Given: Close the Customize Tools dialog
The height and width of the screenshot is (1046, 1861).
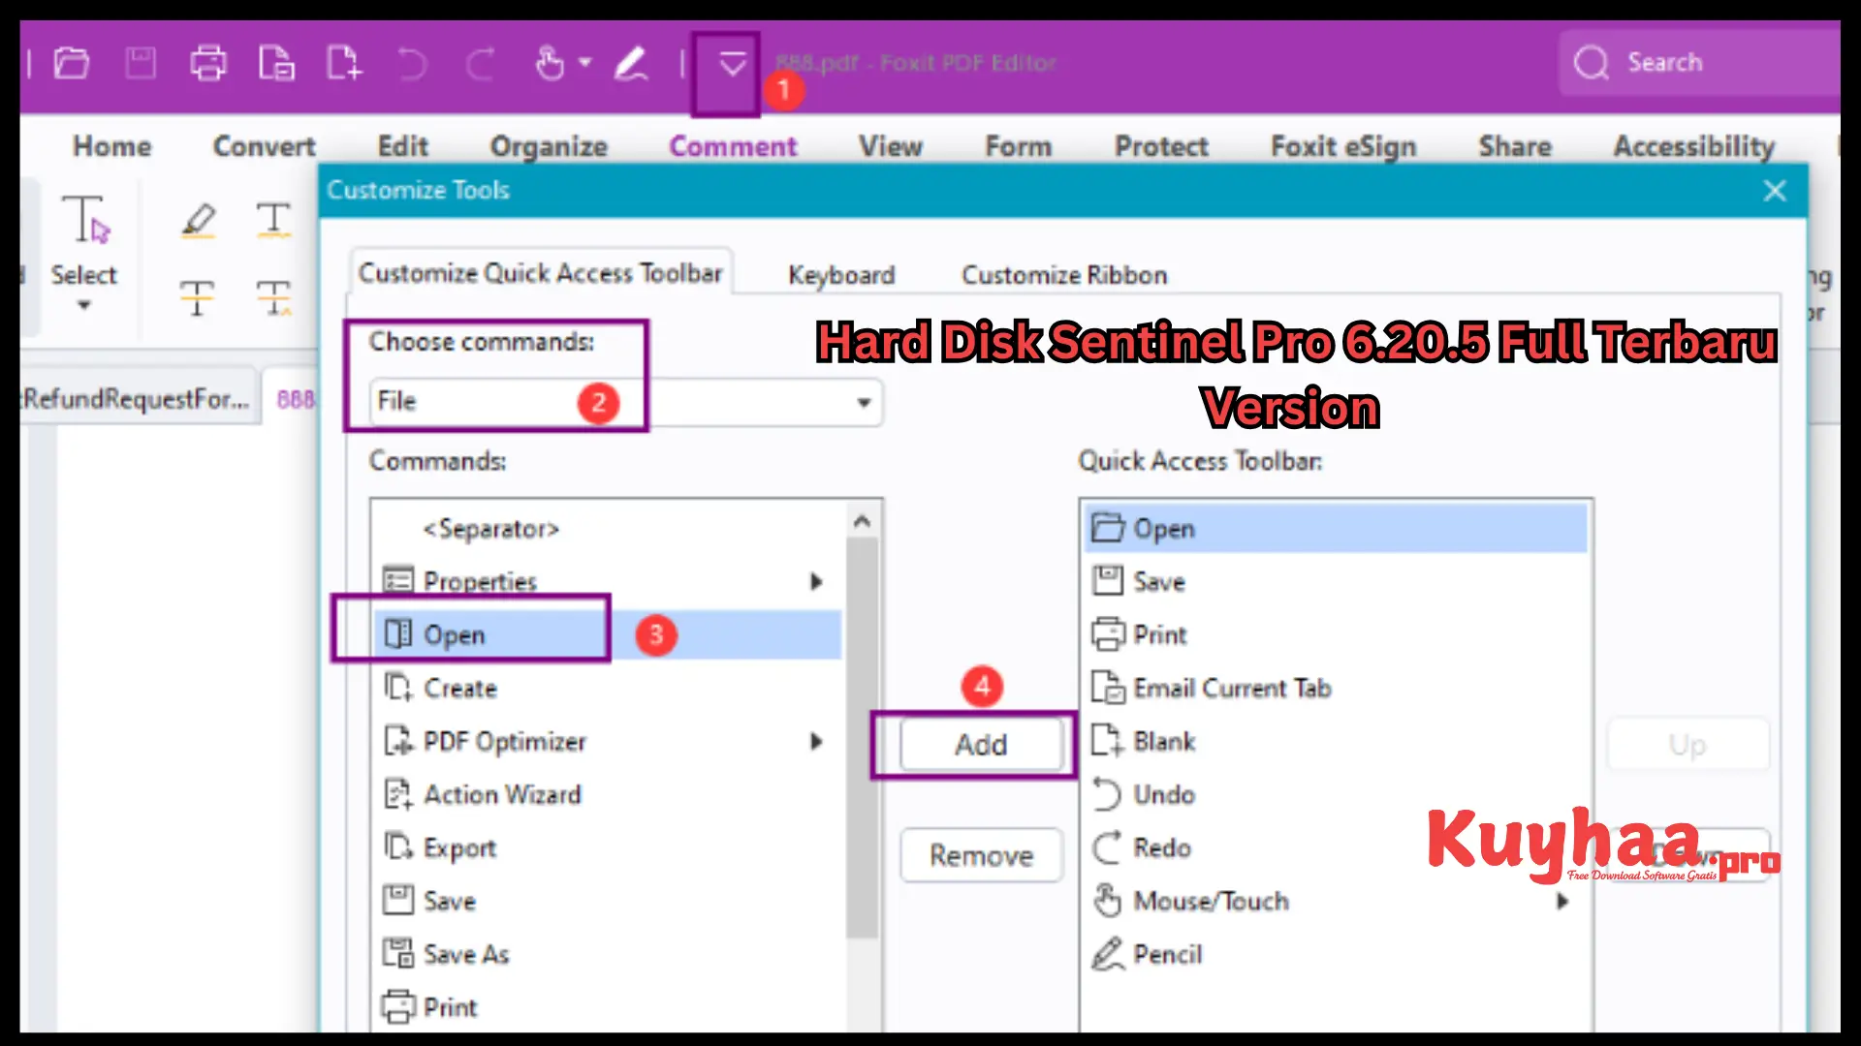Looking at the screenshot, I should (x=1775, y=191).
